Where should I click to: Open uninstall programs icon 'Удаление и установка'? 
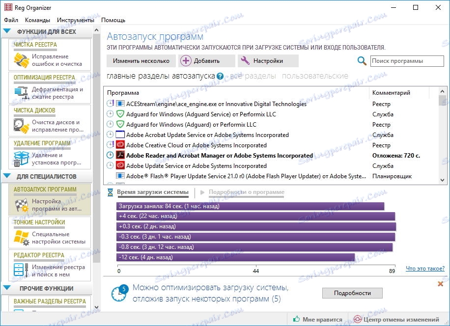click(22, 159)
